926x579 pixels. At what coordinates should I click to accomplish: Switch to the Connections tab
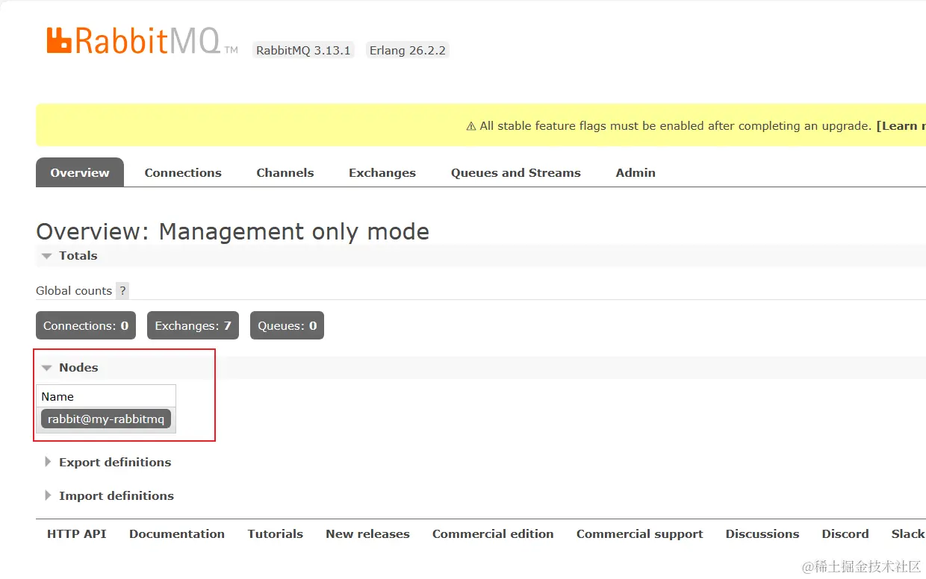183,172
